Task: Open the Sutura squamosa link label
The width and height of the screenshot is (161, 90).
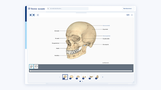Action: coord(106,36)
